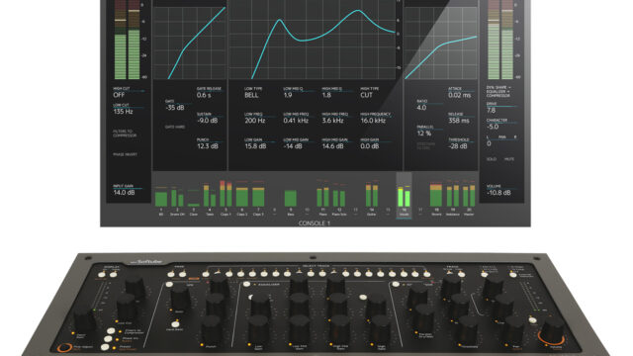
Task: Click the Low Mid Freq 0.41 kHz value
Action: tap(296, 121)
